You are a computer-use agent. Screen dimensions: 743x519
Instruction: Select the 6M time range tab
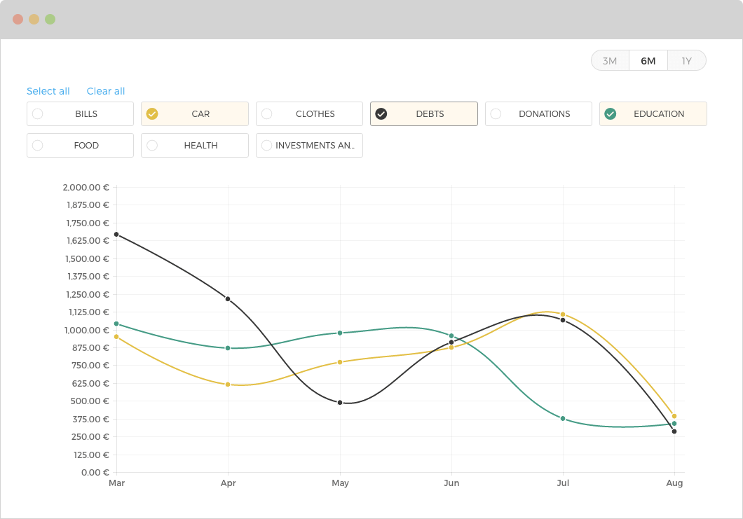point(648,61)
